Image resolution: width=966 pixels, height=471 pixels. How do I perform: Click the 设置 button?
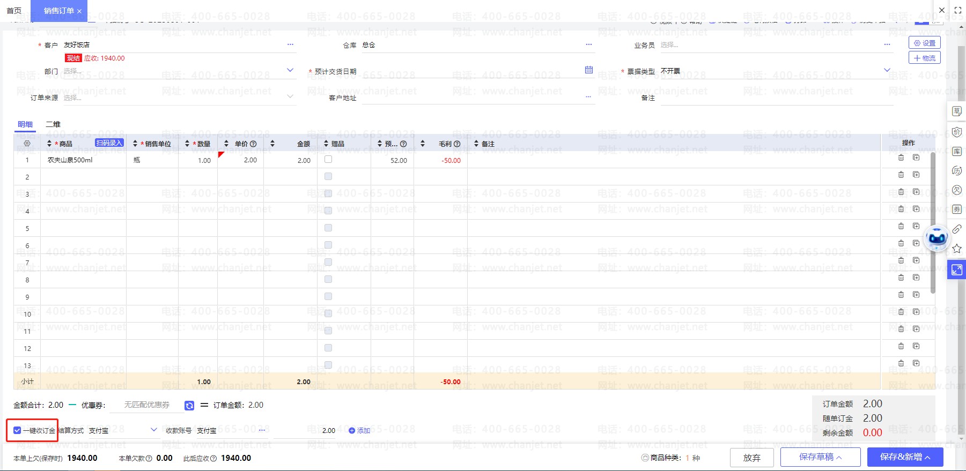pyautogui.click(x=925, y=43)
